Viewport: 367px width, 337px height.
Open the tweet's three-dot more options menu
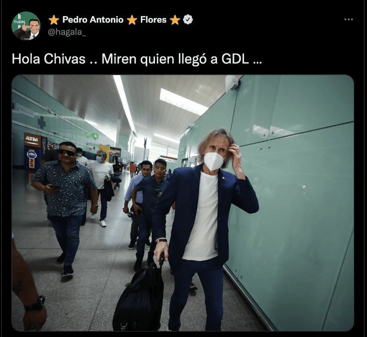point(349,19)
